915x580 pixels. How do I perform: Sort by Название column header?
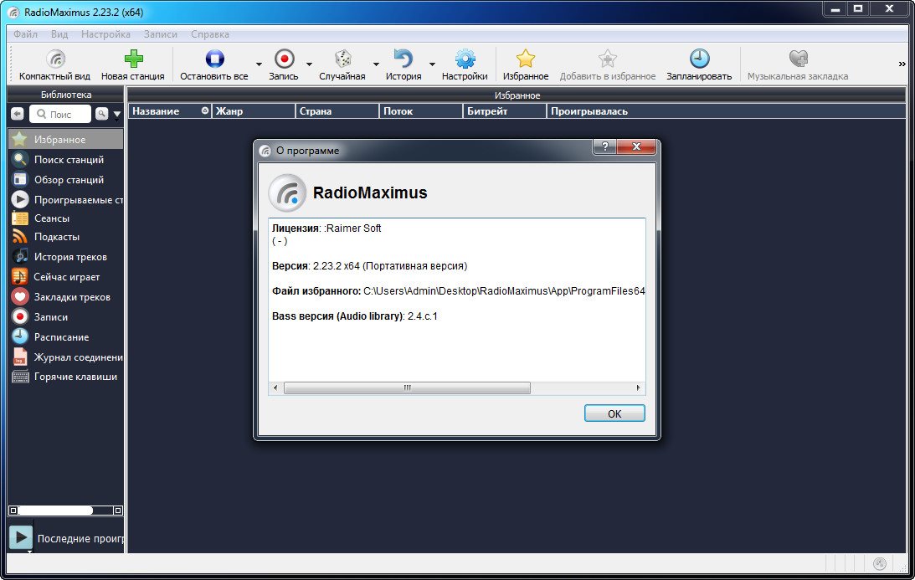pos(169,110)
